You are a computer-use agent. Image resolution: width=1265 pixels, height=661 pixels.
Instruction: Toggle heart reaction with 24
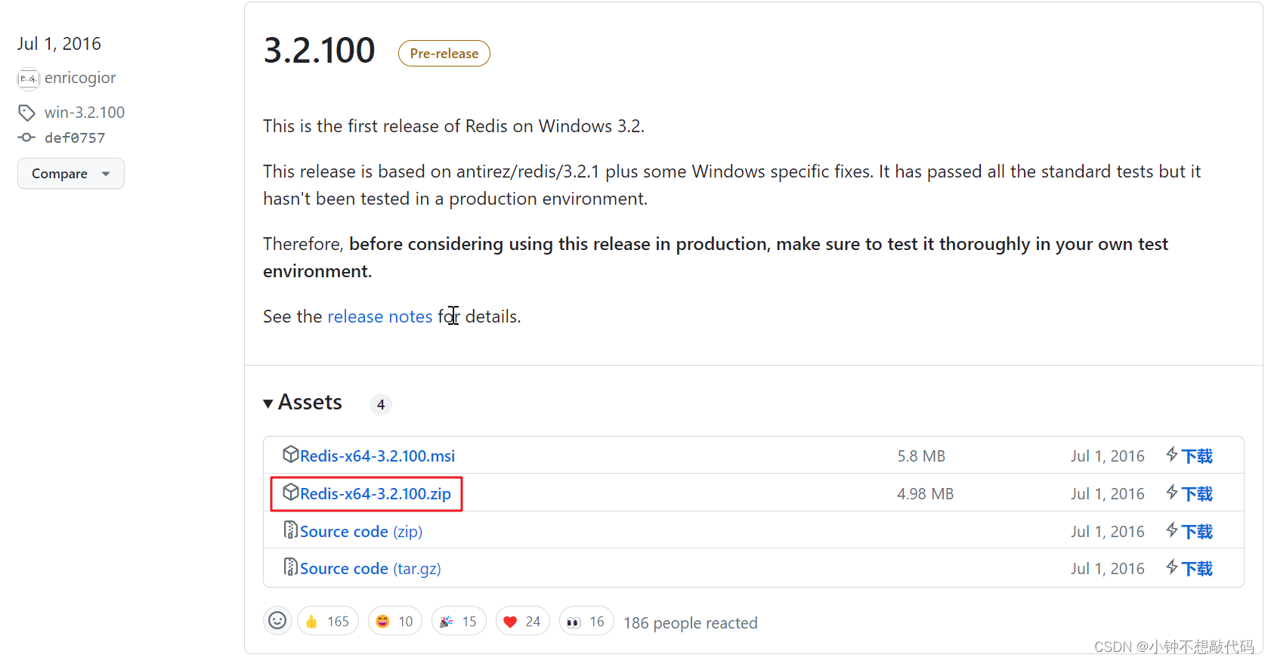[523, 621]
